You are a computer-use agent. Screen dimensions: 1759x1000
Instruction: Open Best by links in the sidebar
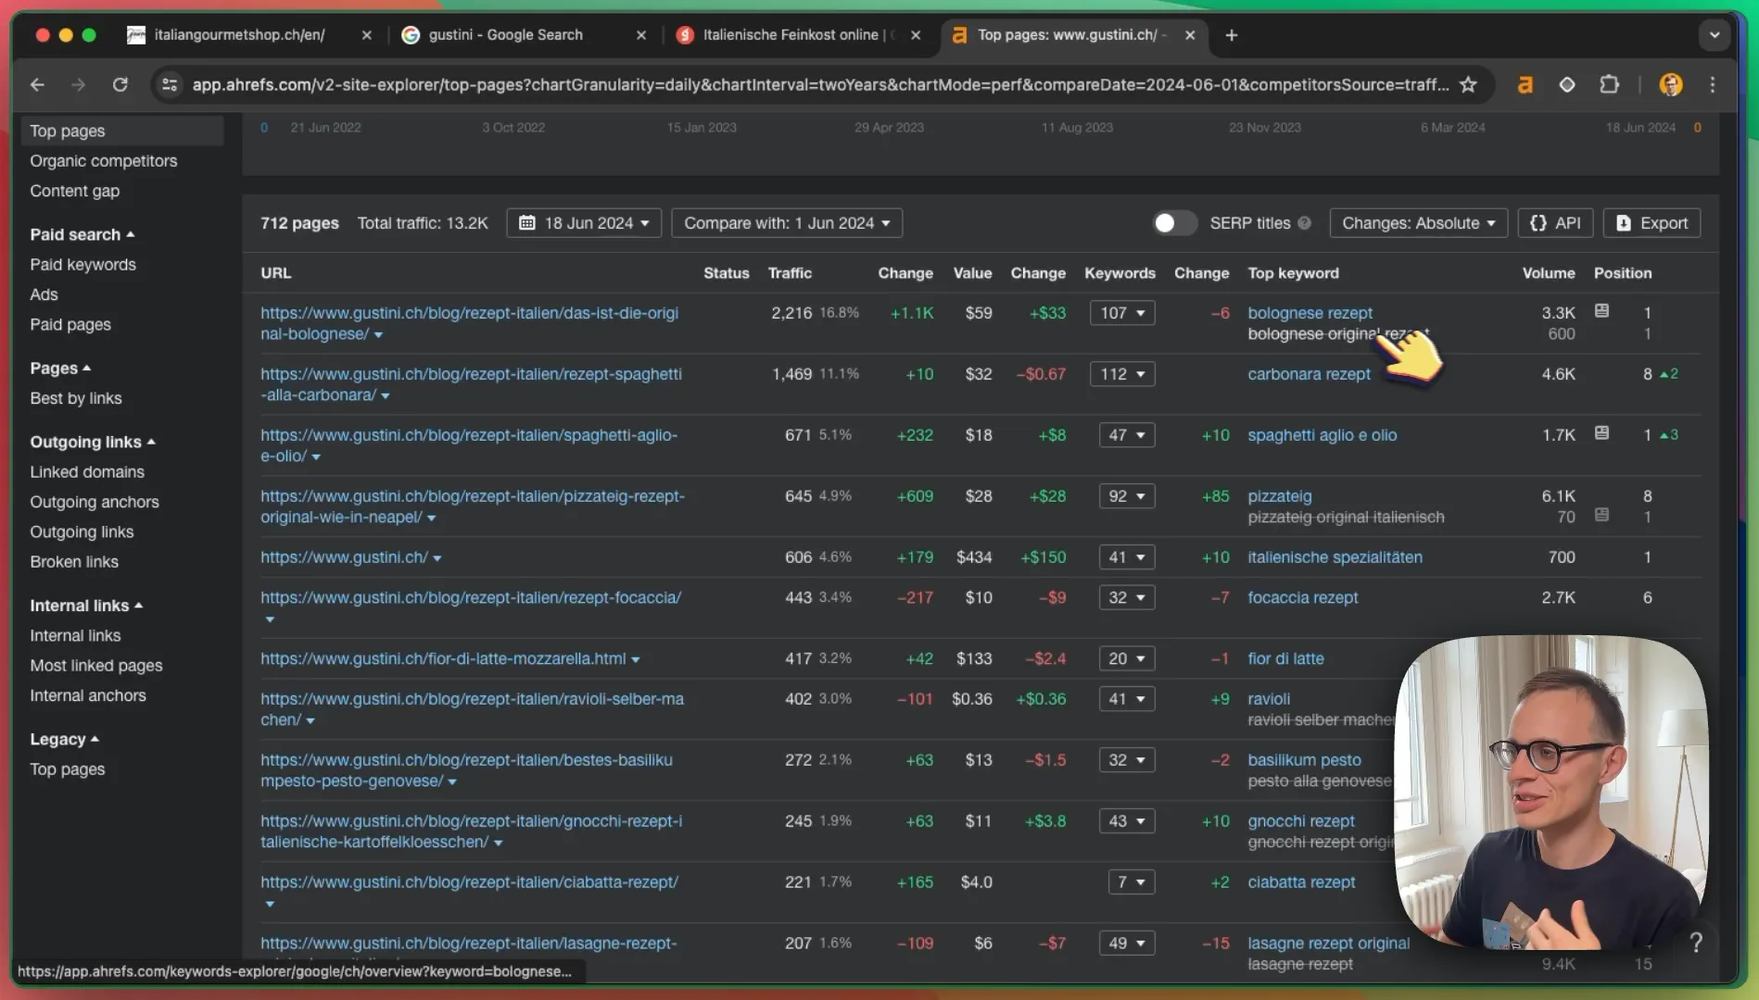75,398
